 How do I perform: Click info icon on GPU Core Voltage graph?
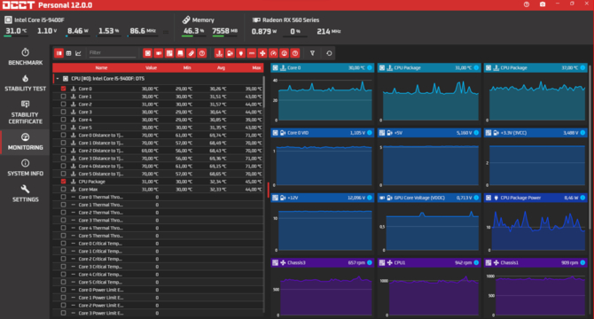pyautogui.click(x=476, y=198)
